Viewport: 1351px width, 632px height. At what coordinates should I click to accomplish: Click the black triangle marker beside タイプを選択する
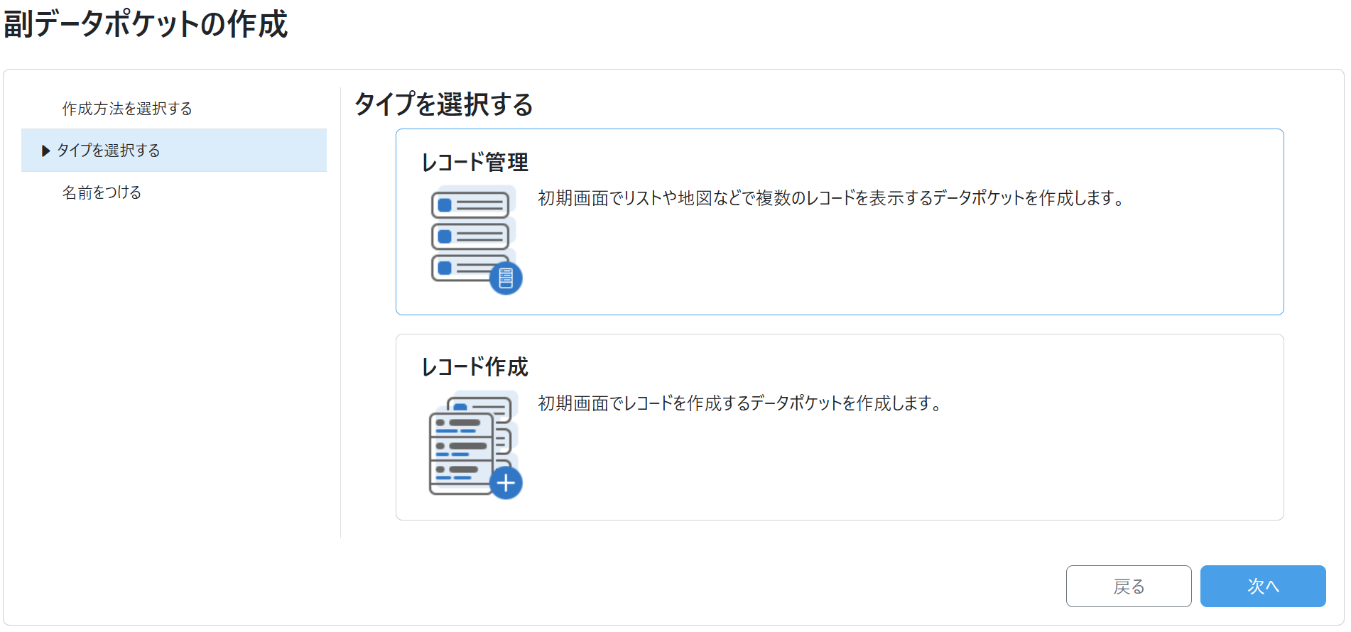pos(46,151)
